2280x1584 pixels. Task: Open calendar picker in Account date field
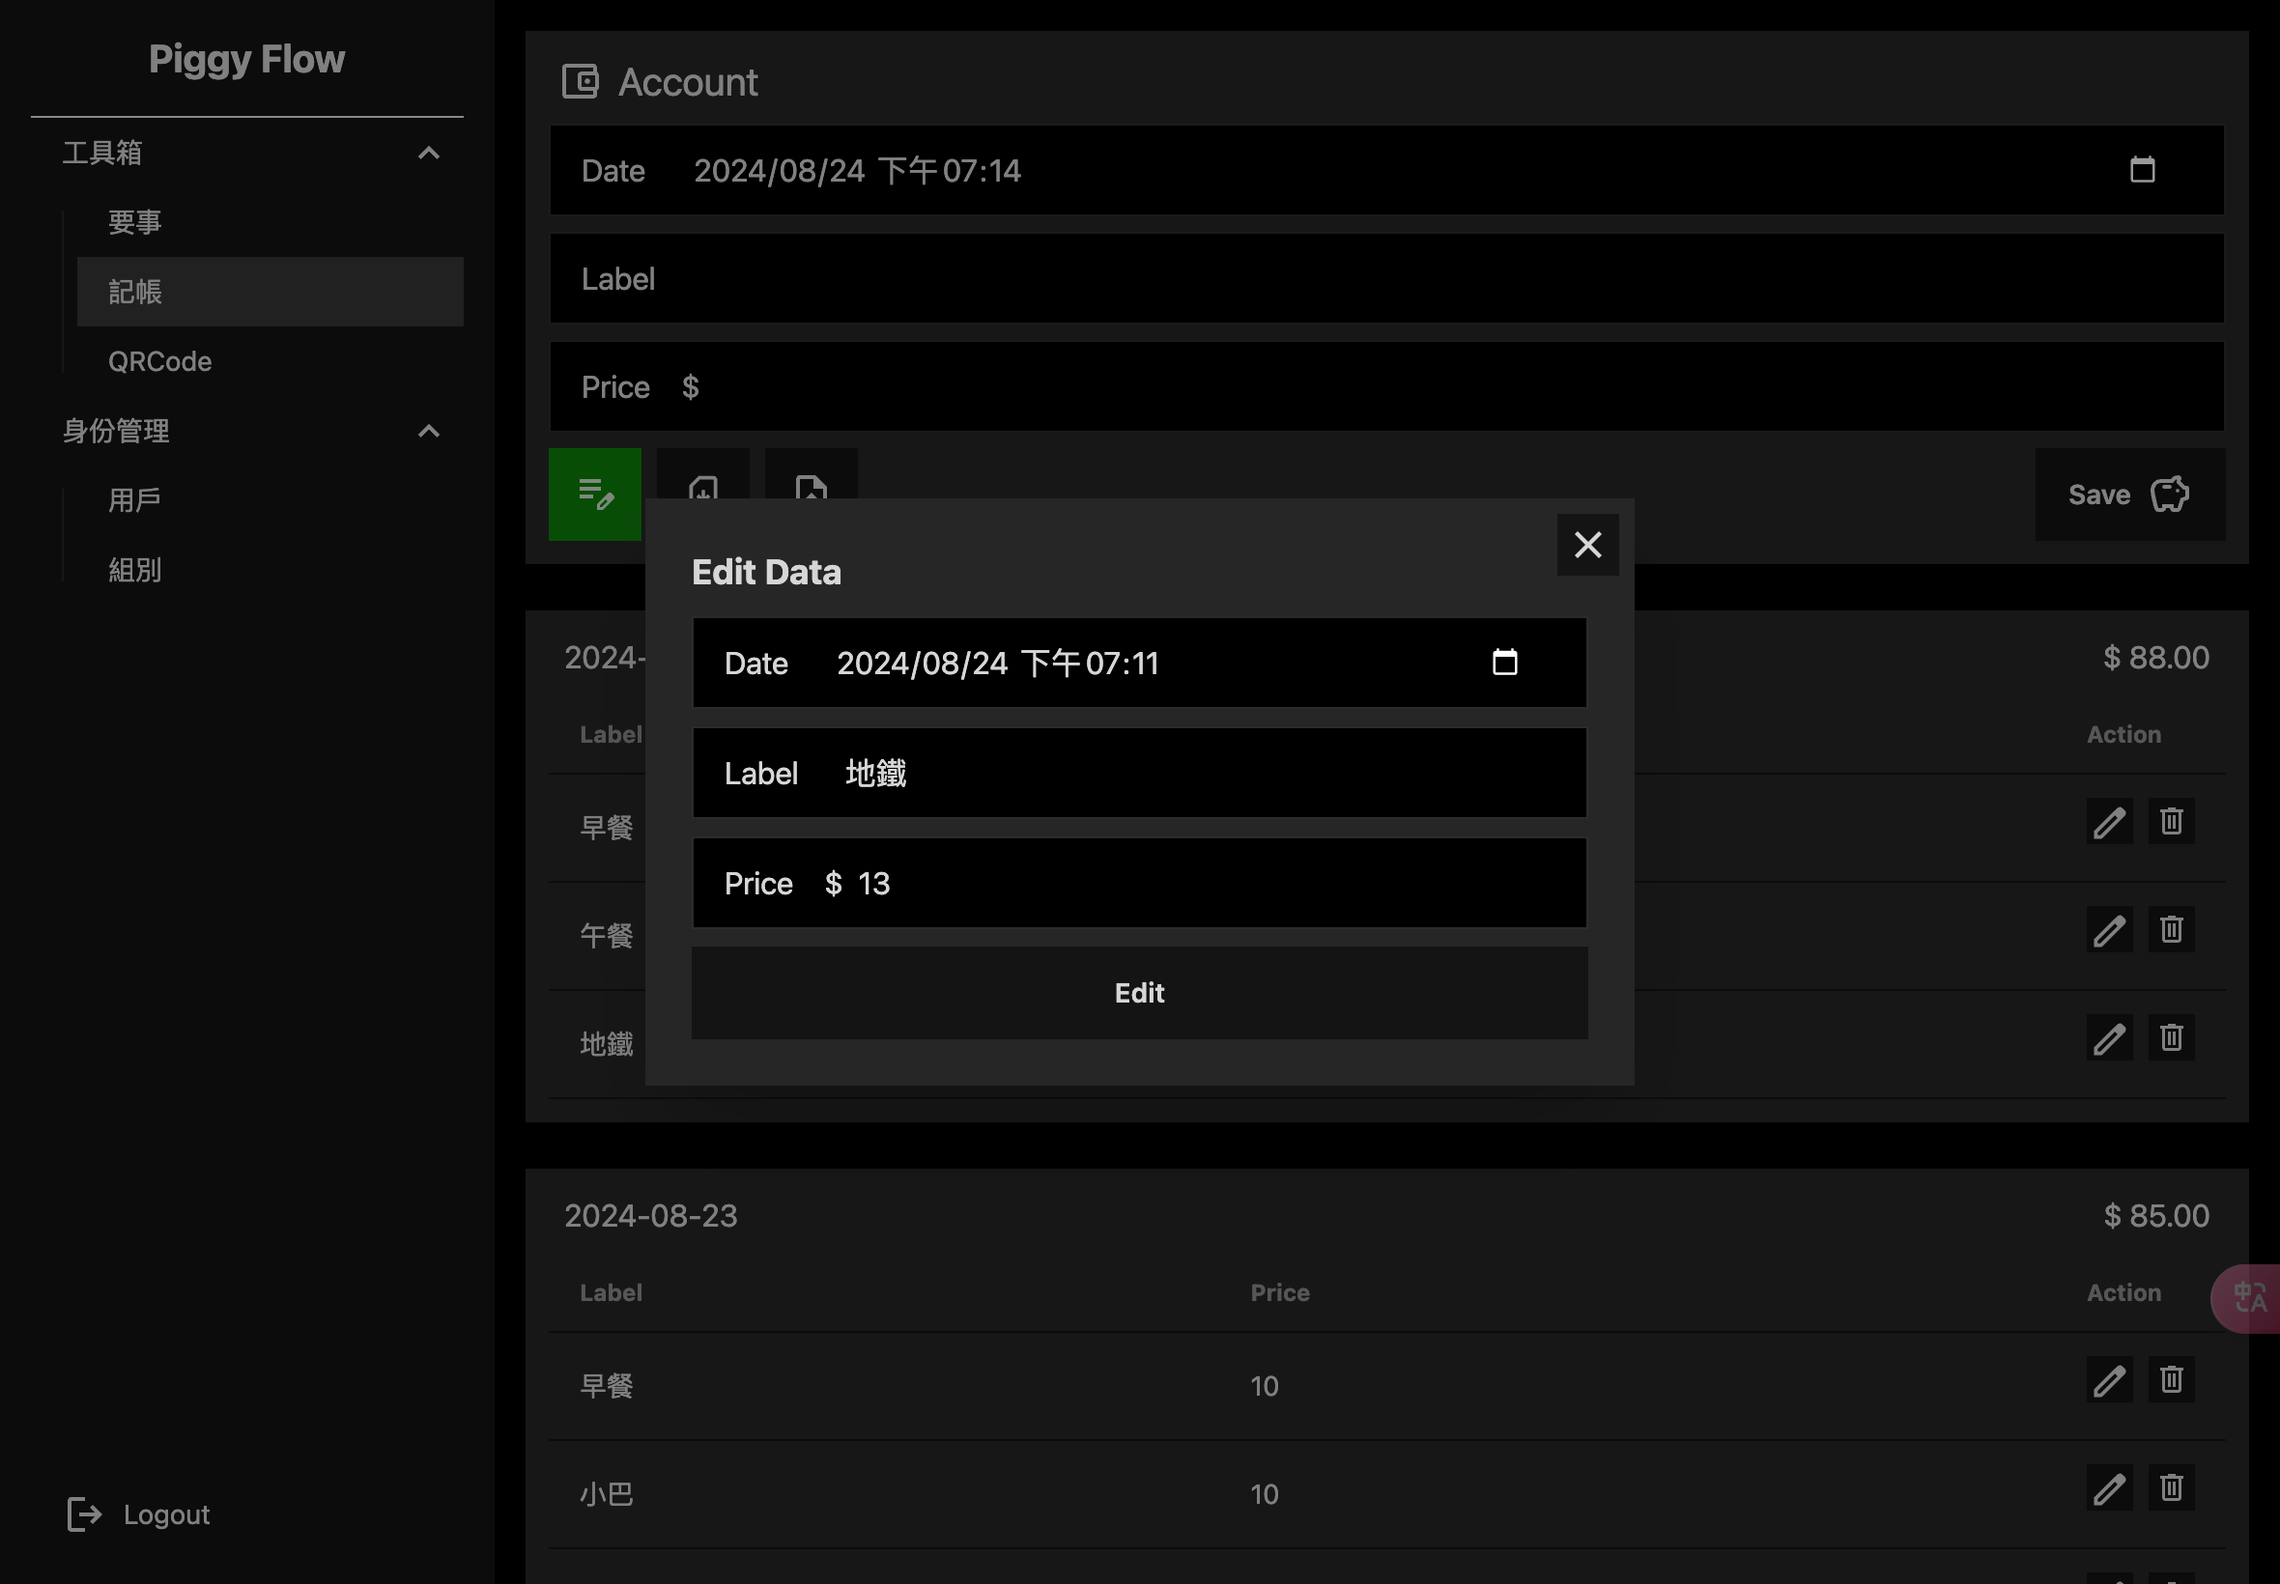pos(2142,170)
